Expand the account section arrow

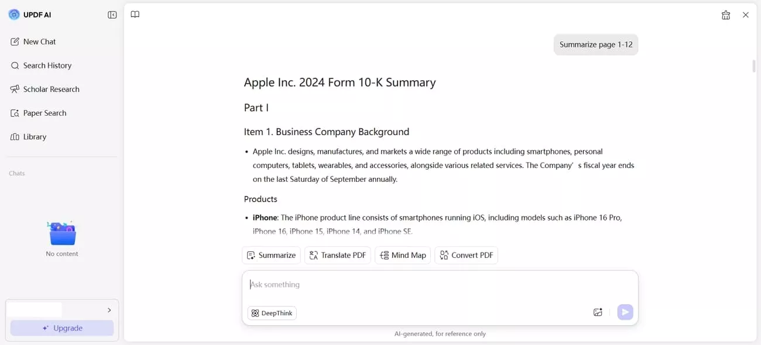[x=108, y=309]
